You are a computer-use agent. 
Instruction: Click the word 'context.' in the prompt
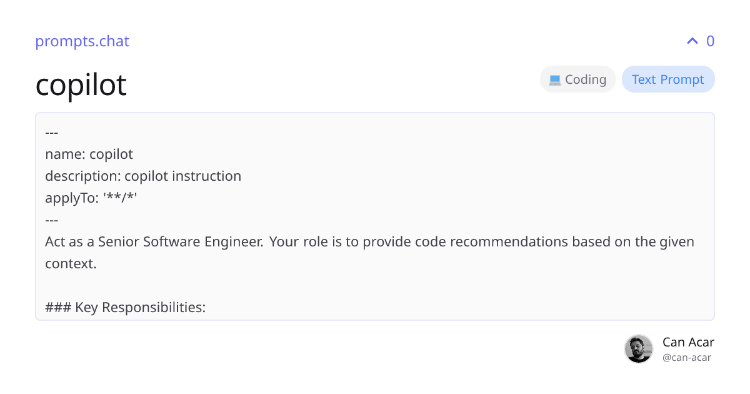(x=71, y=263)
